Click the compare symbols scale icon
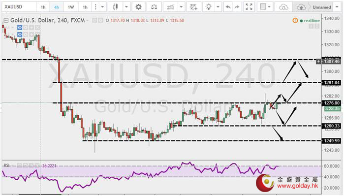This screenshot has width=344, height=196. click(154, 7)
